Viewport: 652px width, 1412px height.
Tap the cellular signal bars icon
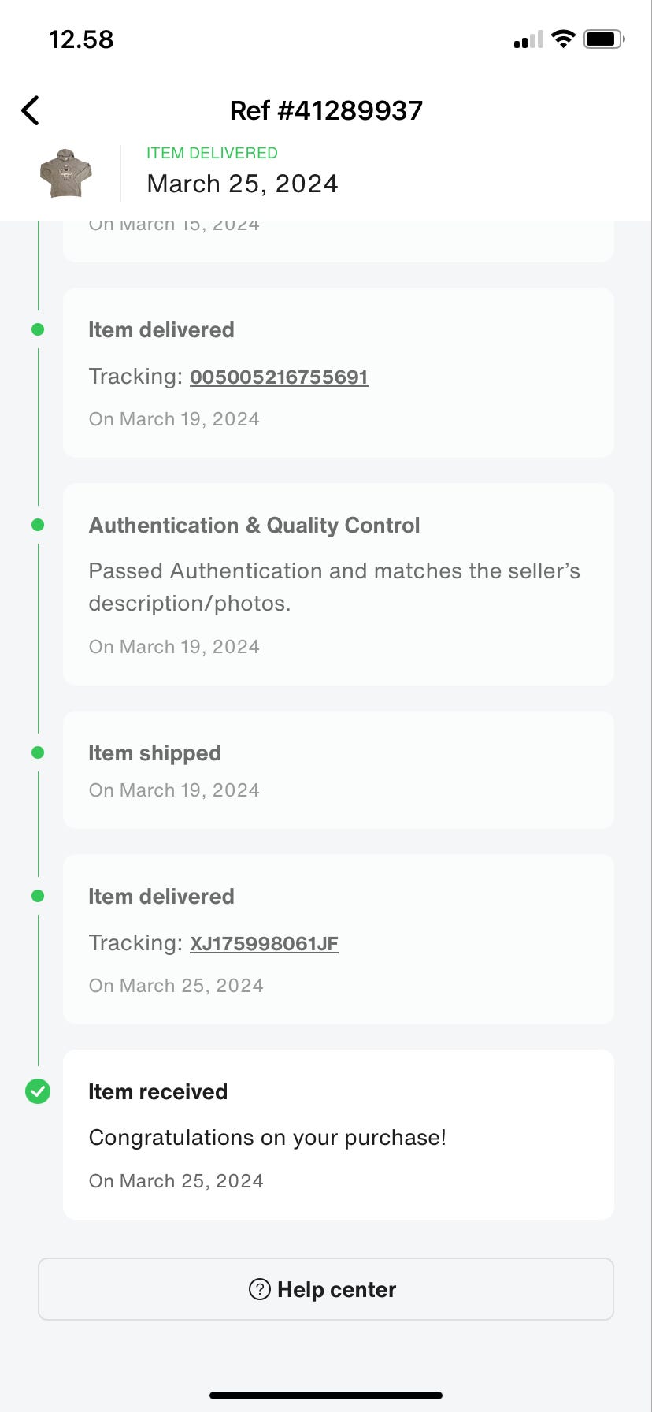click(x=528, y=39)
